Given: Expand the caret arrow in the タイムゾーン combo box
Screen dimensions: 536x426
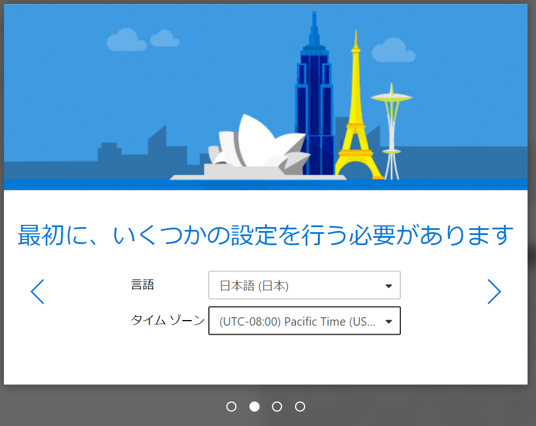Looking at the screenshot, I should (388, 322).
